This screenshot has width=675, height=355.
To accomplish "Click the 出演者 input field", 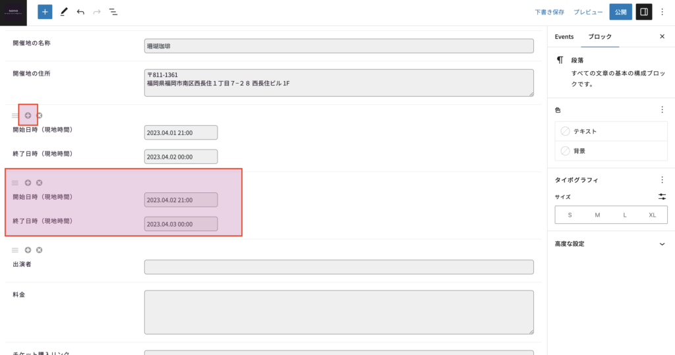I will click(x=339, y=267).
